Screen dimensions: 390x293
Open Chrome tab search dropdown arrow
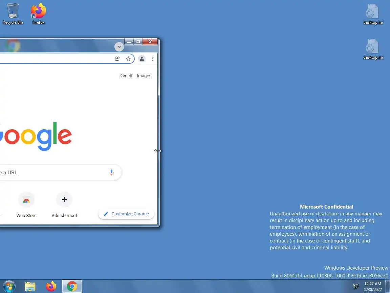point(119,46)
